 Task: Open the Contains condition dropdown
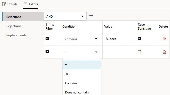click(x=81, y=39)
